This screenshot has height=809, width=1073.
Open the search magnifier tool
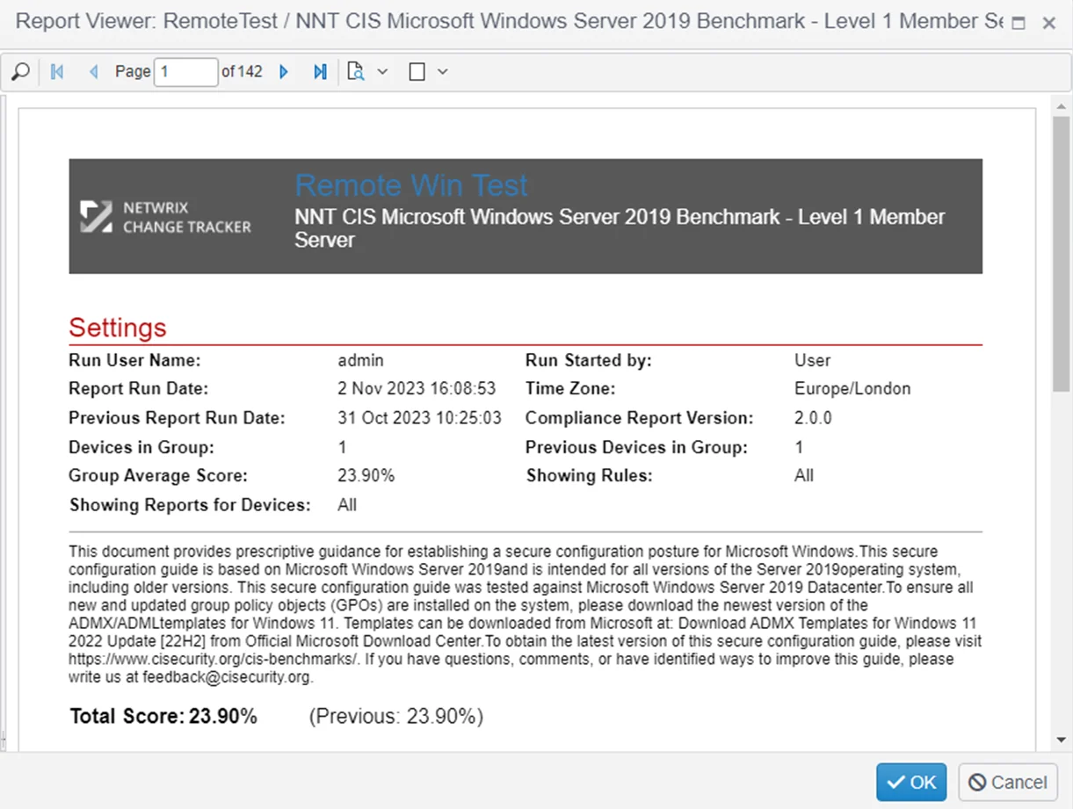tap(20, 72)
